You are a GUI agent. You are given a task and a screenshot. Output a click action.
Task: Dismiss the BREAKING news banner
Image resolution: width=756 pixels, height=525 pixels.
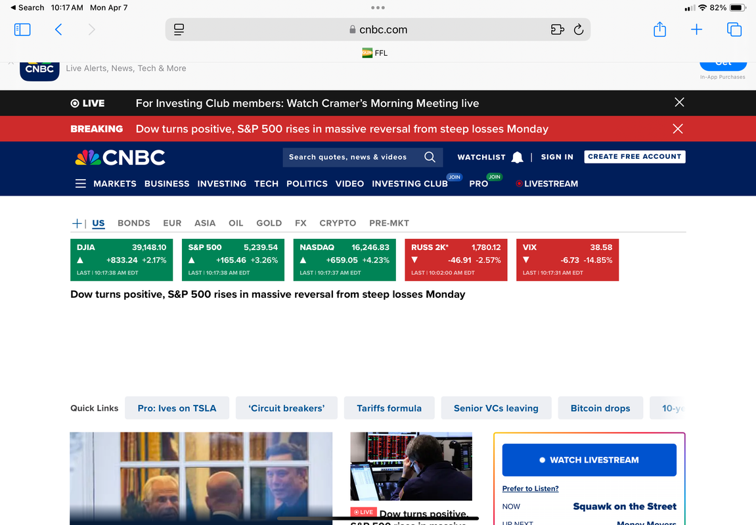coord(678,129)
